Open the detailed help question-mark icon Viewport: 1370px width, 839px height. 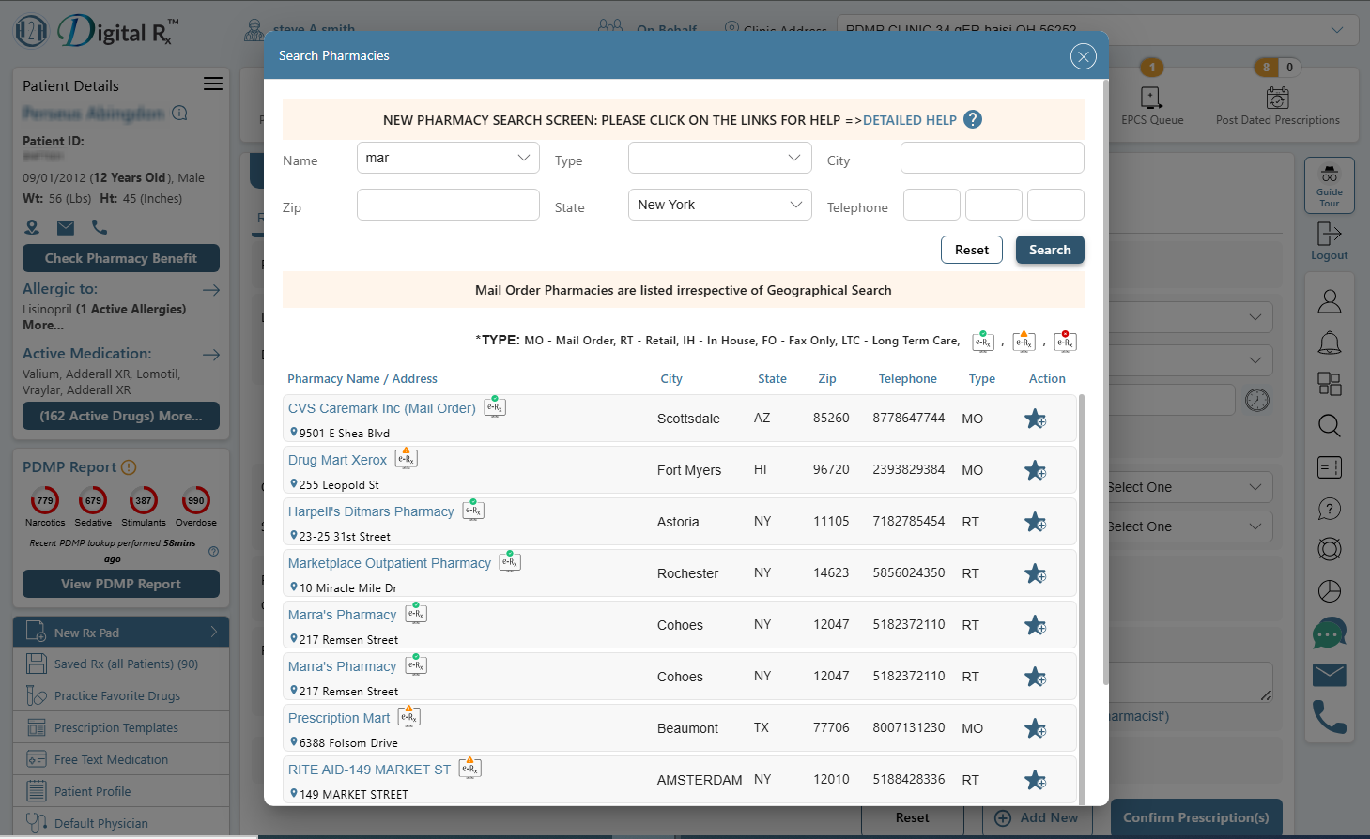coord(973,119)
